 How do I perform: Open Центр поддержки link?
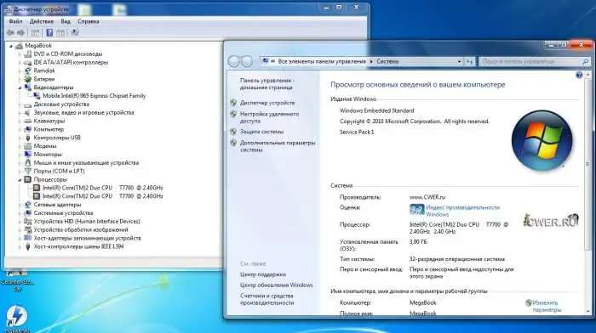[x=262, y=274]
